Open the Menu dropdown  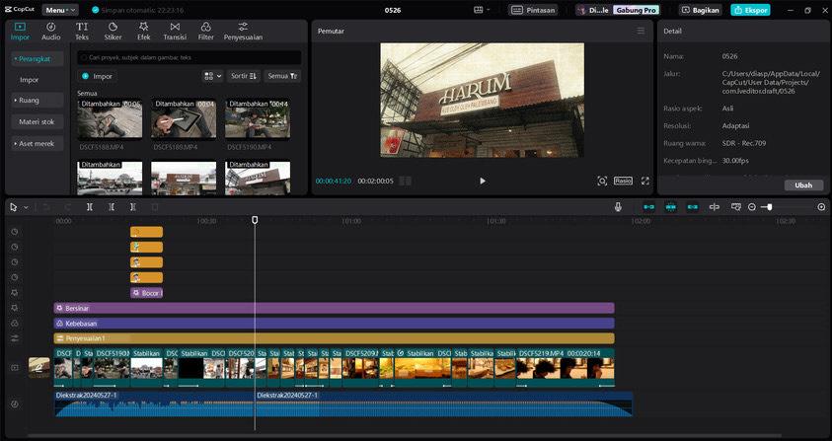[x=59, y=10]
